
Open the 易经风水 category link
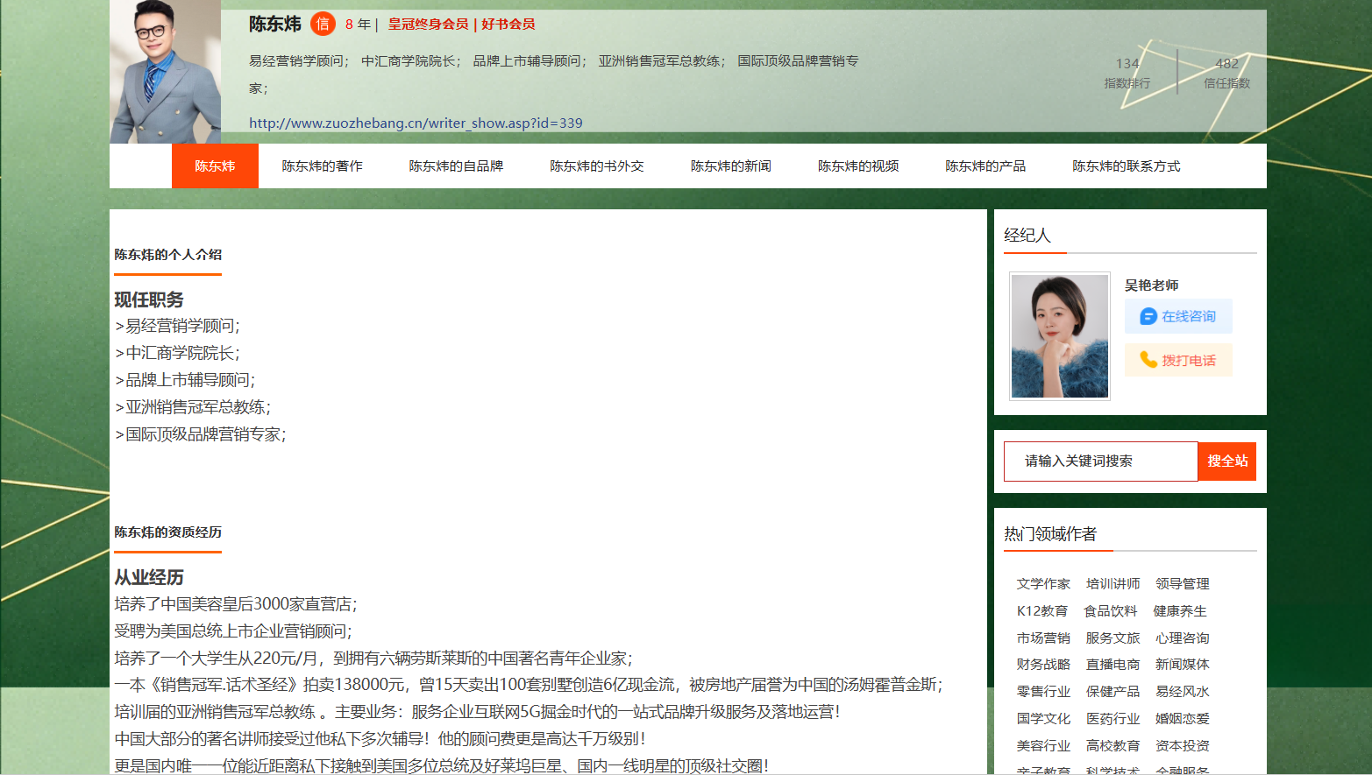pyautogui.click(x=1182, y=692)
